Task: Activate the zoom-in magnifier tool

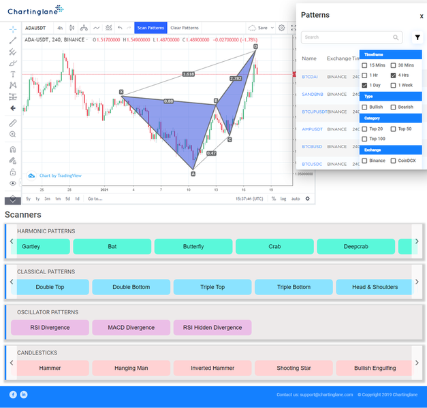Action: (x=13, y=134)
